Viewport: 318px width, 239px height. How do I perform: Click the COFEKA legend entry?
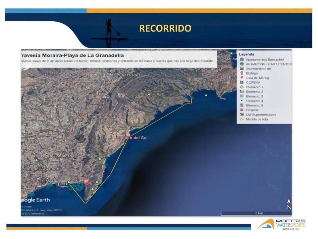pyautogui.click(x=253, y=82)
